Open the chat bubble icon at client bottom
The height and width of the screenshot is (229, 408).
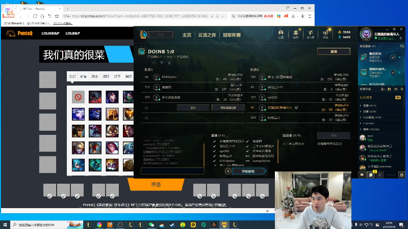362,175
